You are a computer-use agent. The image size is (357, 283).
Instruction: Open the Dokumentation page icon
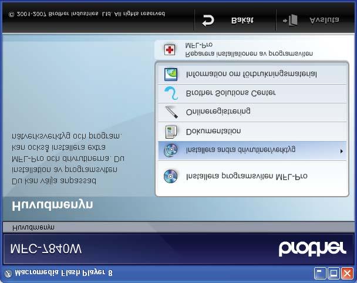(171, 132)
